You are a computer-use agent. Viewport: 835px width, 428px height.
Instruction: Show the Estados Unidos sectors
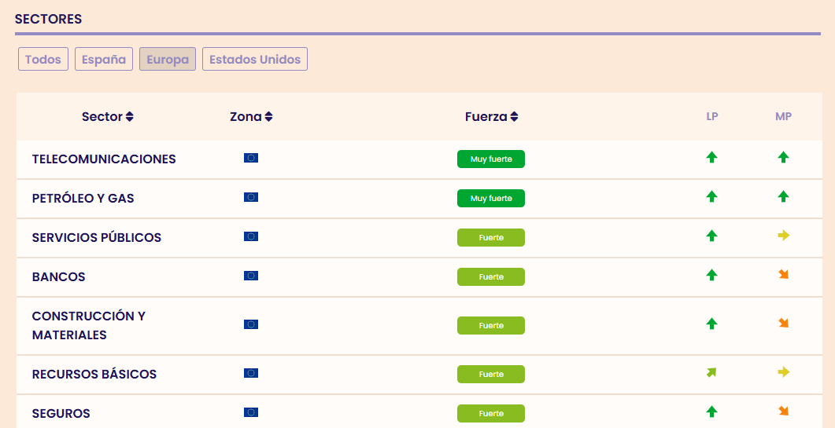click(x=255, y=60)
